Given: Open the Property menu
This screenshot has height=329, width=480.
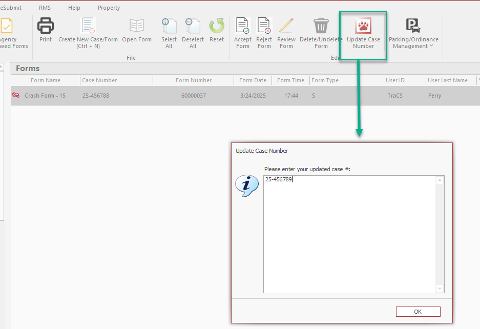Looking at the screenshot, I should [x=109, y=8].
